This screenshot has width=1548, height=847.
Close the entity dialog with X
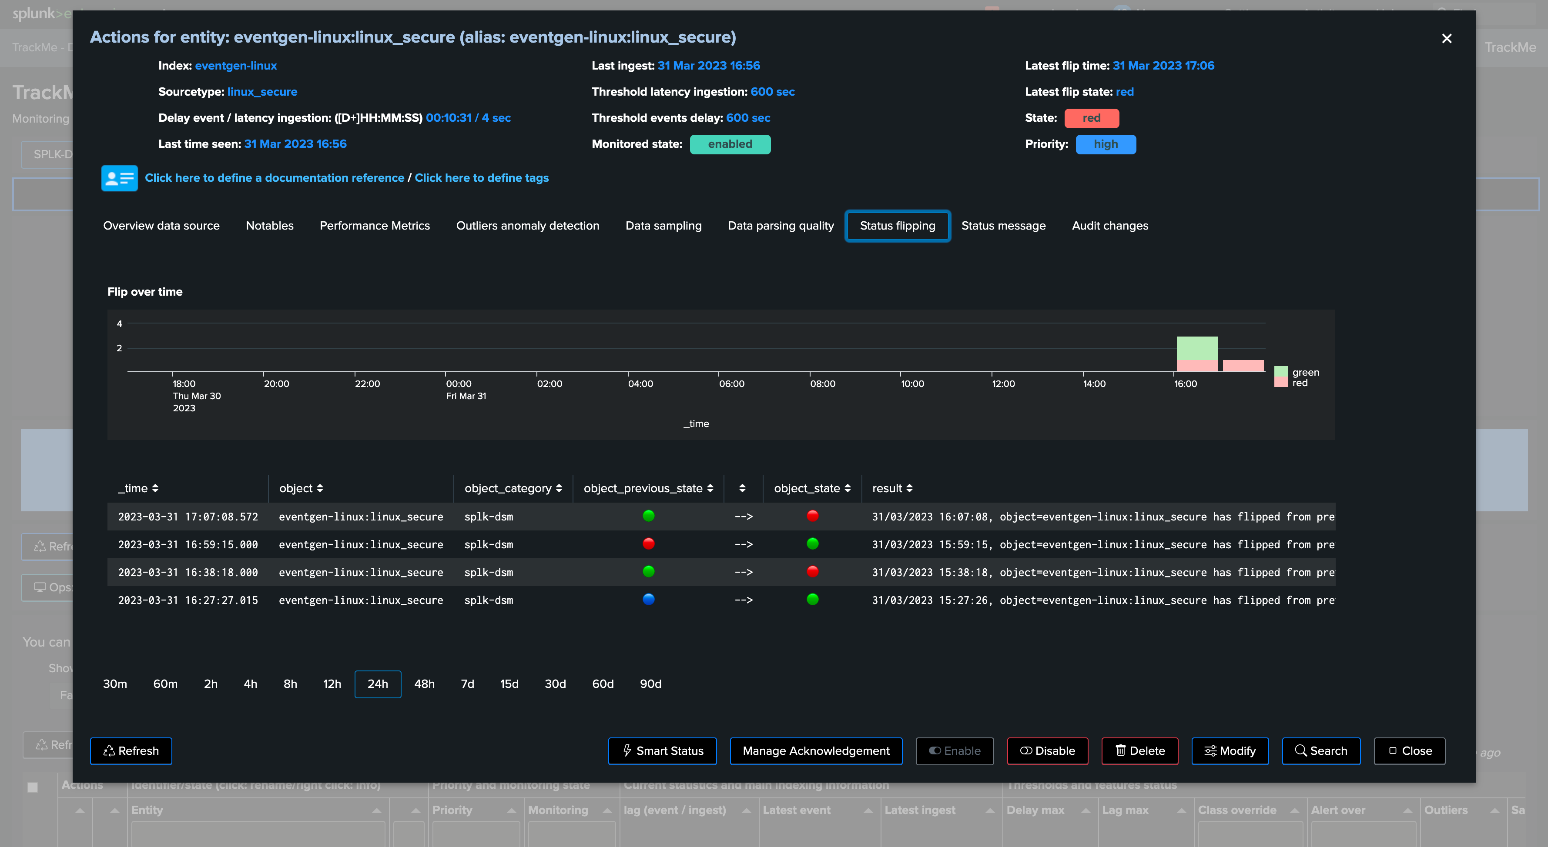(1447, 38)
